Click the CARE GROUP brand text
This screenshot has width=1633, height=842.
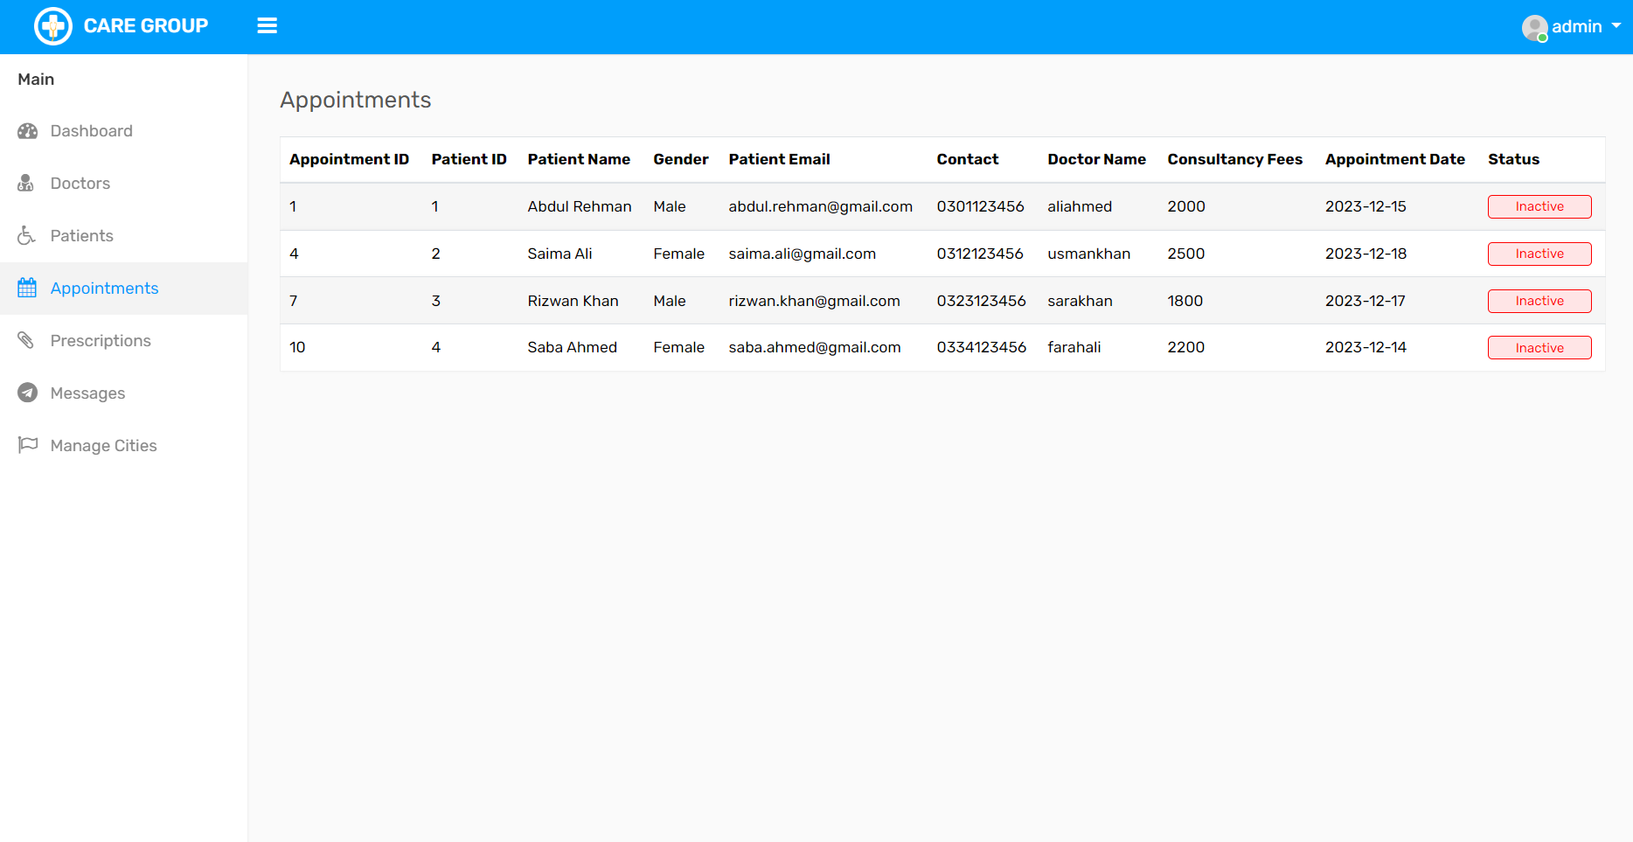pyautogui.click(x=146, y=26)
